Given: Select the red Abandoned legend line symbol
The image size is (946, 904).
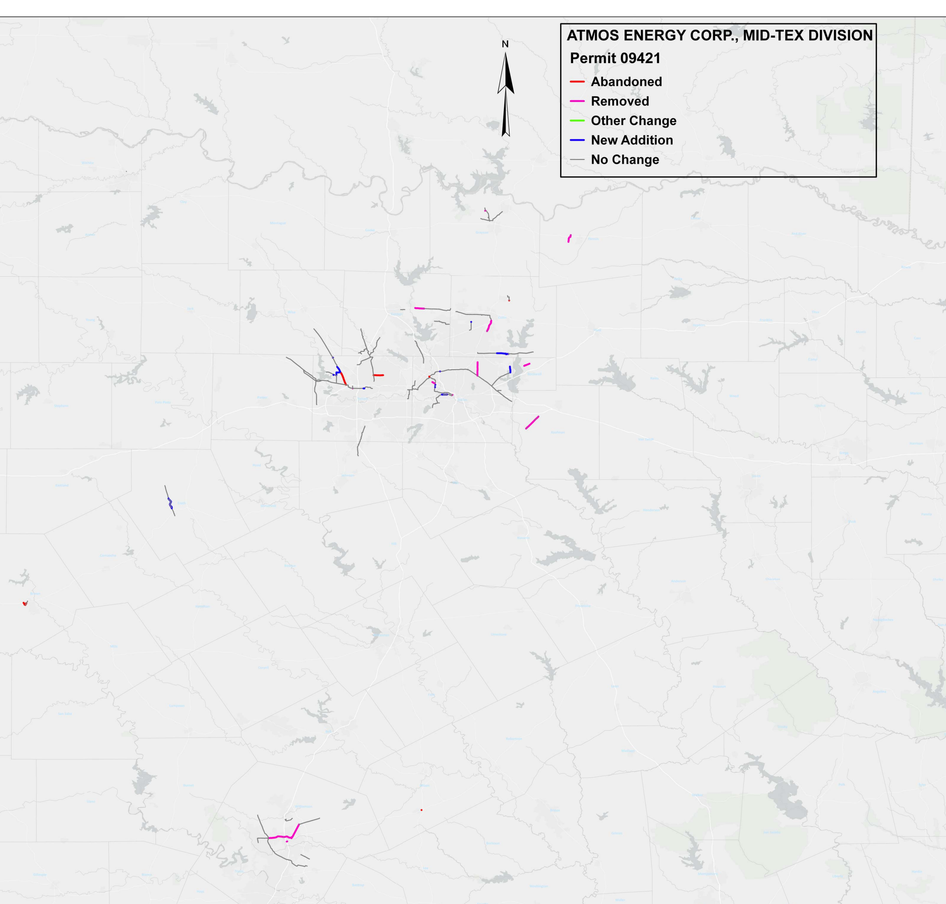Looking at the screenshot, I should click(x=577, y=82).
